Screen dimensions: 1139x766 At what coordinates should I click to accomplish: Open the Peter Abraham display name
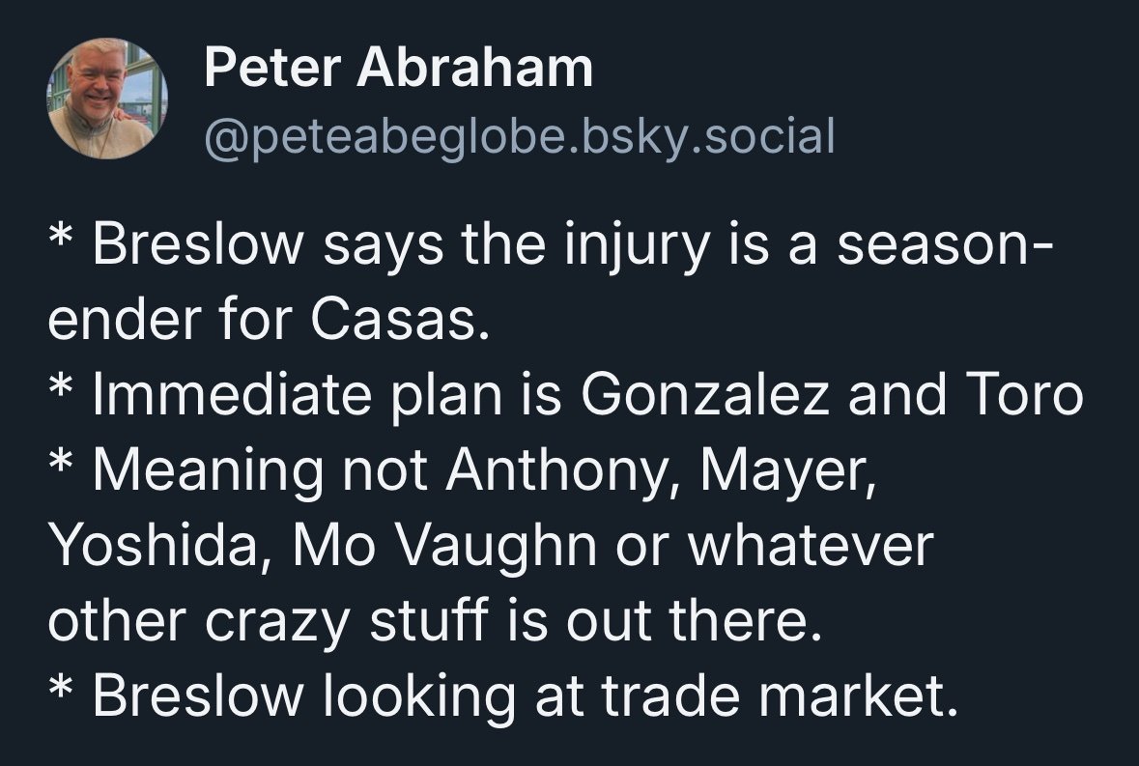(398, 69)
